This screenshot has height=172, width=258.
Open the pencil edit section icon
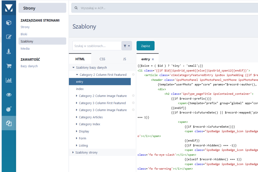[x=9, y=37]
